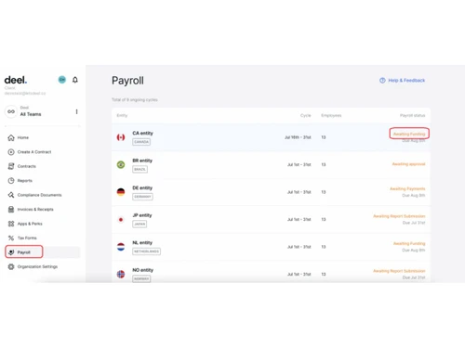Open the NL entity row

(271, 247)
